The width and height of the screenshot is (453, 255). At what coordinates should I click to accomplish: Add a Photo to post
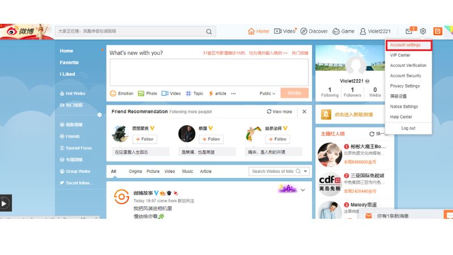coord(147,93)
